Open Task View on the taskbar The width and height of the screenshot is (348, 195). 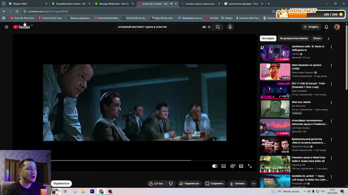click(65, 191)
